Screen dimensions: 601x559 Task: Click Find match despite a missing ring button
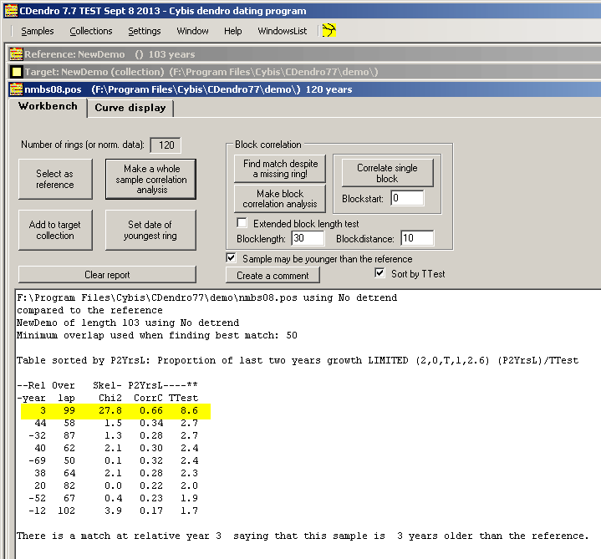click(280, 169)
